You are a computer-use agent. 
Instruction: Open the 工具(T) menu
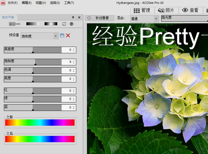tap(69, 3)
